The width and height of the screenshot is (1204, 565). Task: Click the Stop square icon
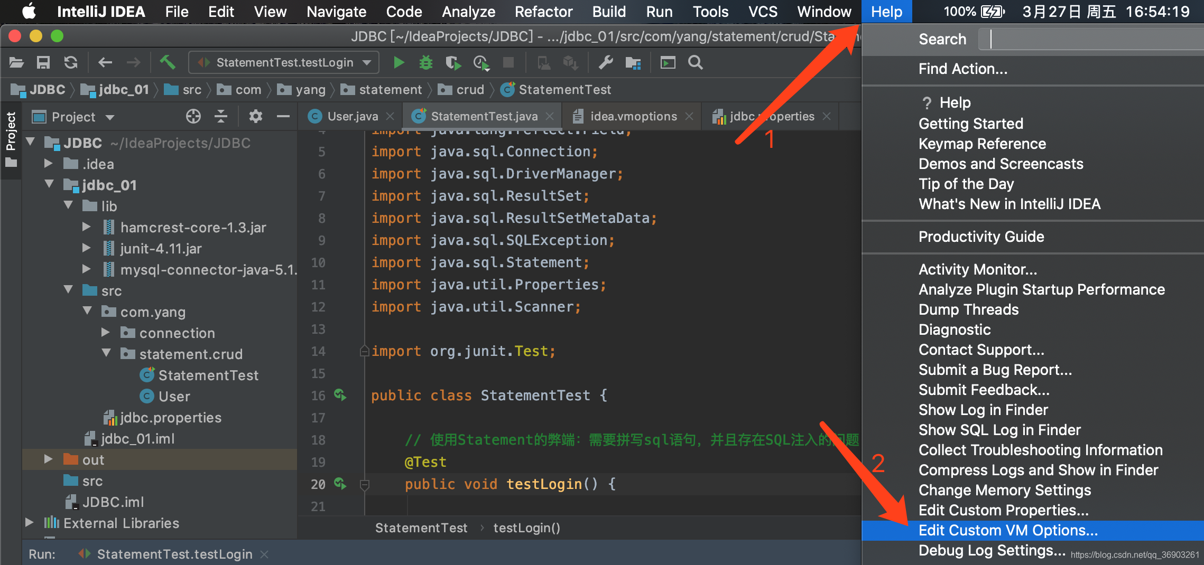508,63
